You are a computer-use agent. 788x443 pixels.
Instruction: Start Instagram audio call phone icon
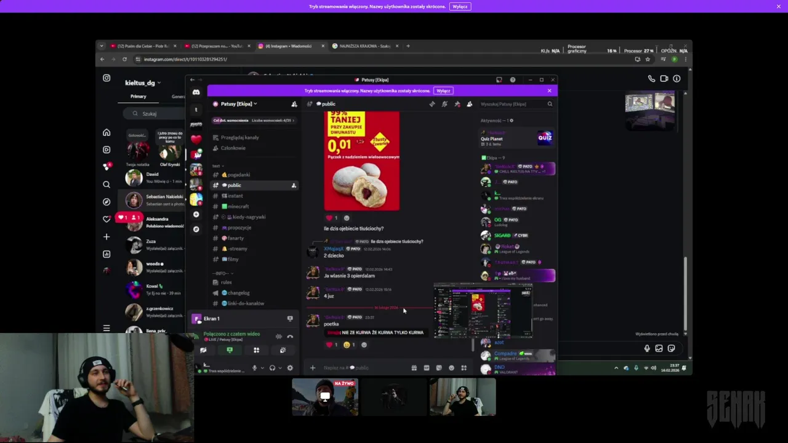651,79
